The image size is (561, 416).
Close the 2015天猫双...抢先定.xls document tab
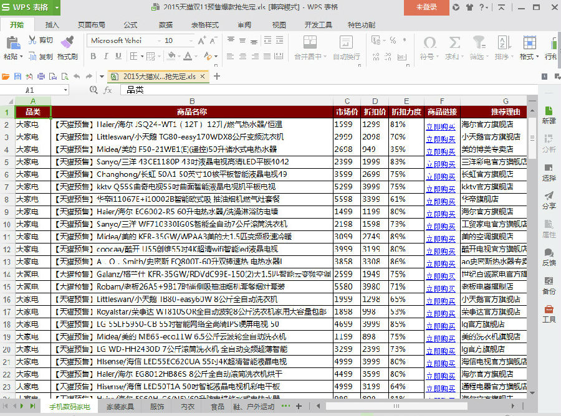(x=203, y=77)
